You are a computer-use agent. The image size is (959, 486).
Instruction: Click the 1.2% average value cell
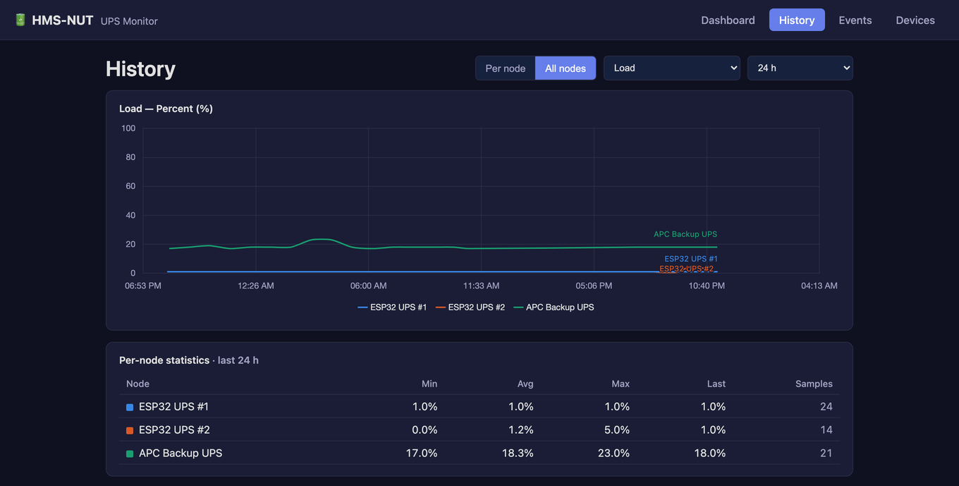[x=521, y=430]
